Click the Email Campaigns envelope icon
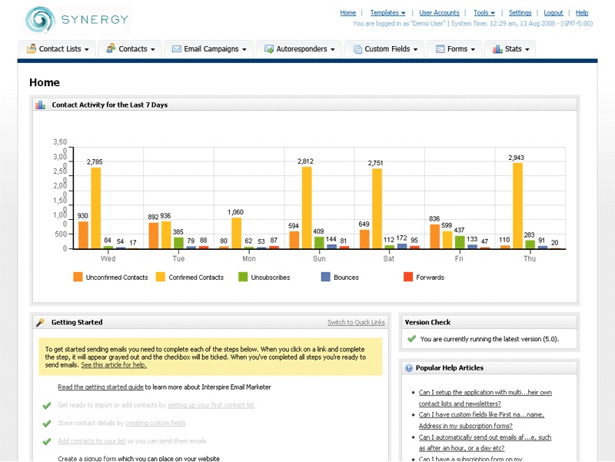The image size is (615, 462). tap(177, 49)
